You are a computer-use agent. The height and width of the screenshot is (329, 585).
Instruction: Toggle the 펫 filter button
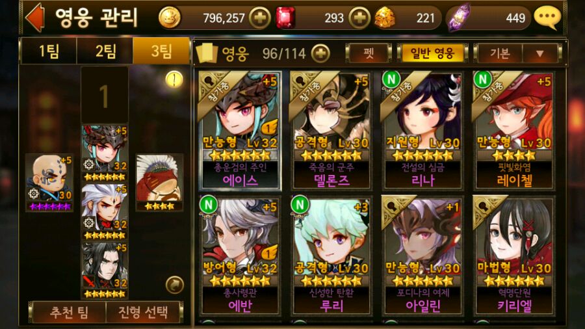tap(369, 53)
